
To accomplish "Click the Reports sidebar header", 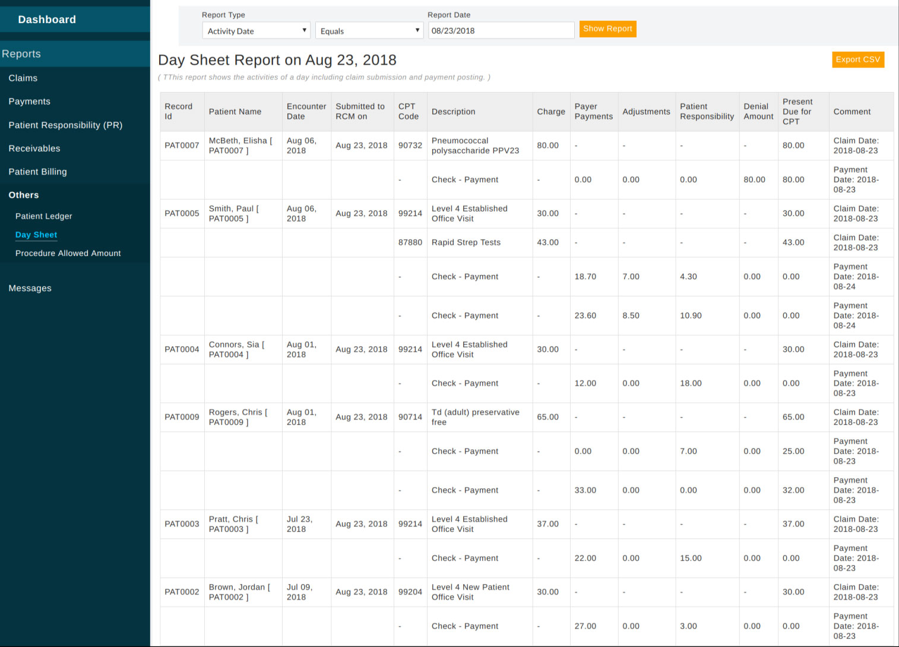I will pos(21,53).
